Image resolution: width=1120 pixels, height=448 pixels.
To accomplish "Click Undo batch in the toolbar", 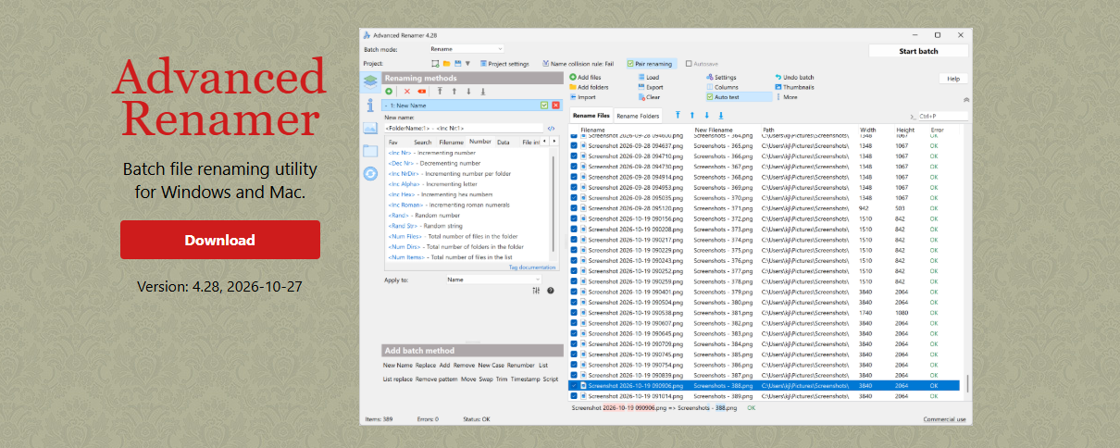I will [x=794, y=77].
